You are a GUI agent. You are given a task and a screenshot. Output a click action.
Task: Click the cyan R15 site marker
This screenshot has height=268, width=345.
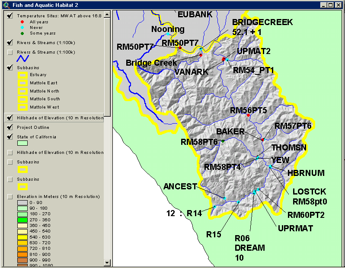pos(239,202)
